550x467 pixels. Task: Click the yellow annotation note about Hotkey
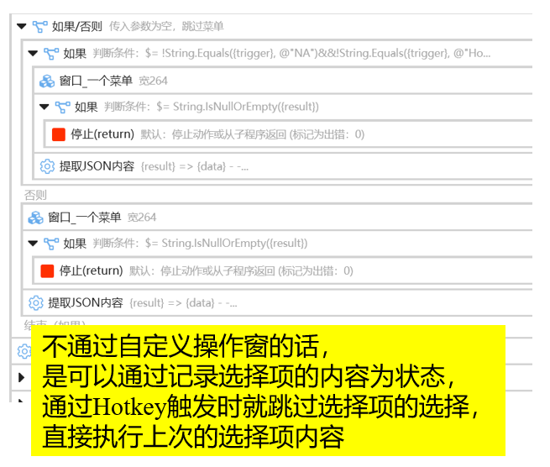click(268, 391)
